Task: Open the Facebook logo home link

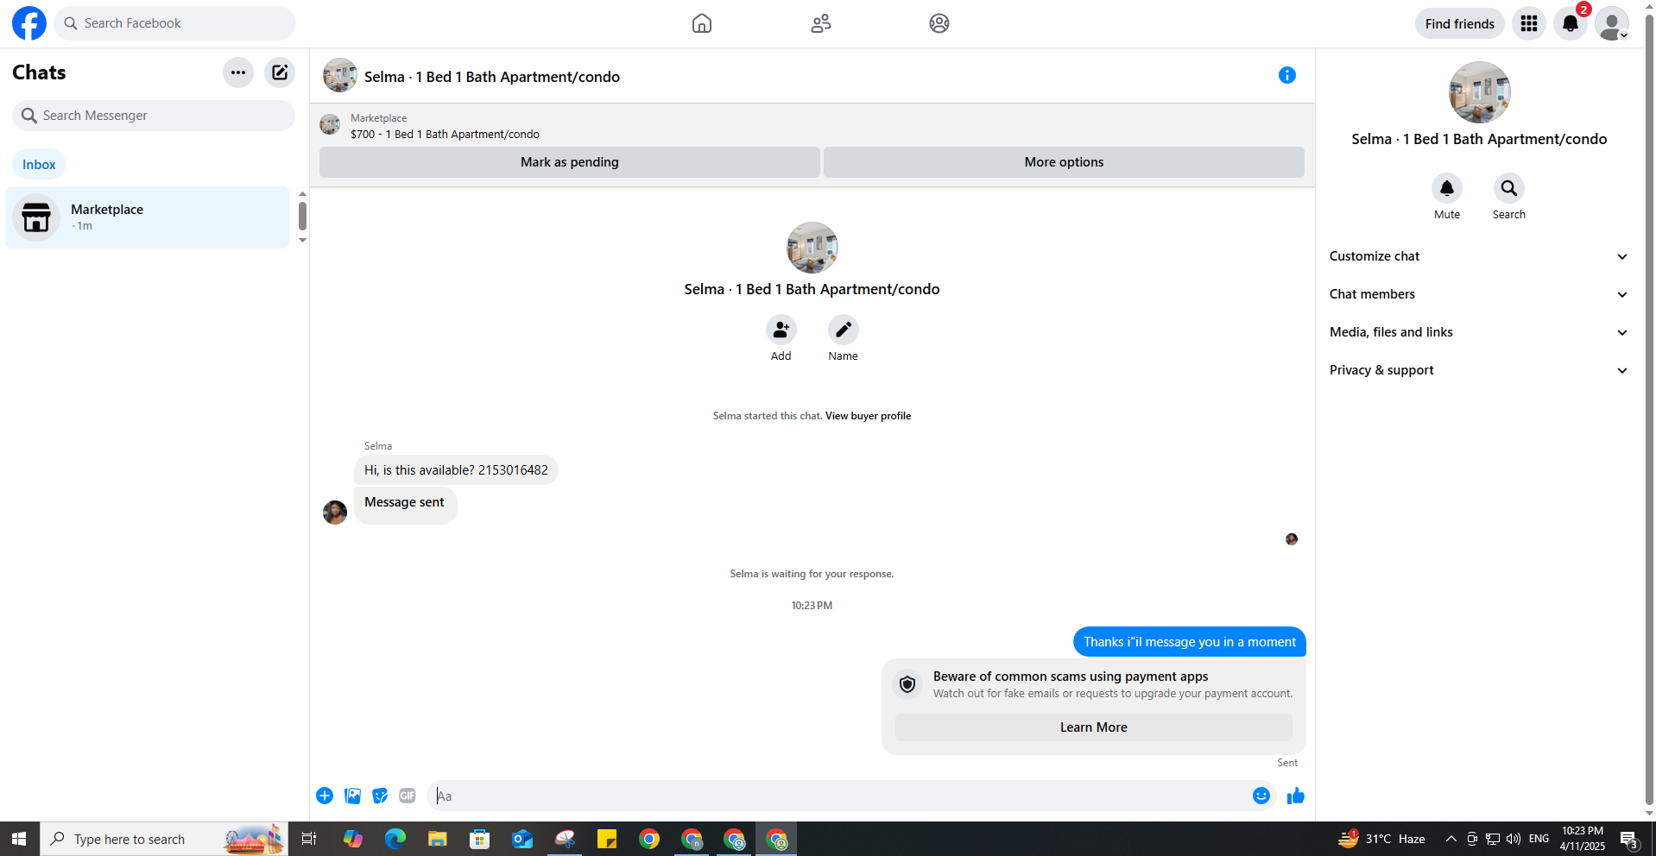Action: click(29, 23)
